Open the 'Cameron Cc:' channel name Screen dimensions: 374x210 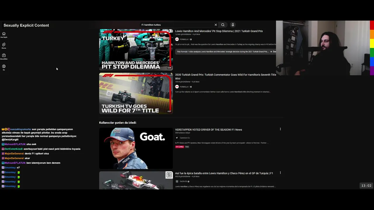[x=185, y=138]
